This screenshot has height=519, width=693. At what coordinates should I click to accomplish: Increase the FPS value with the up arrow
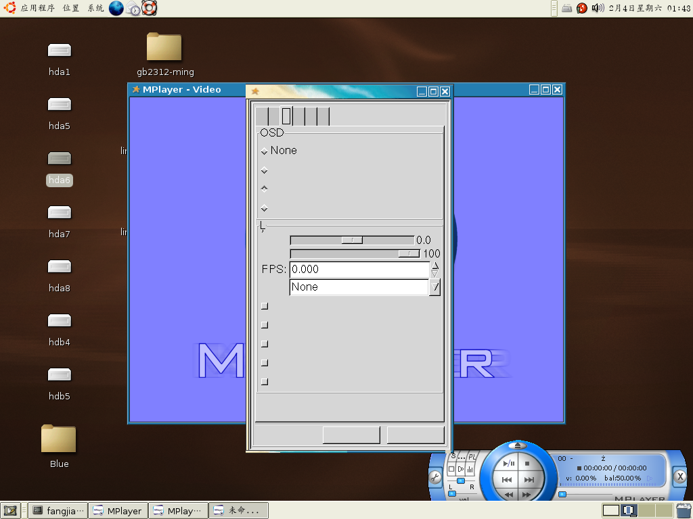click(435, 265)
